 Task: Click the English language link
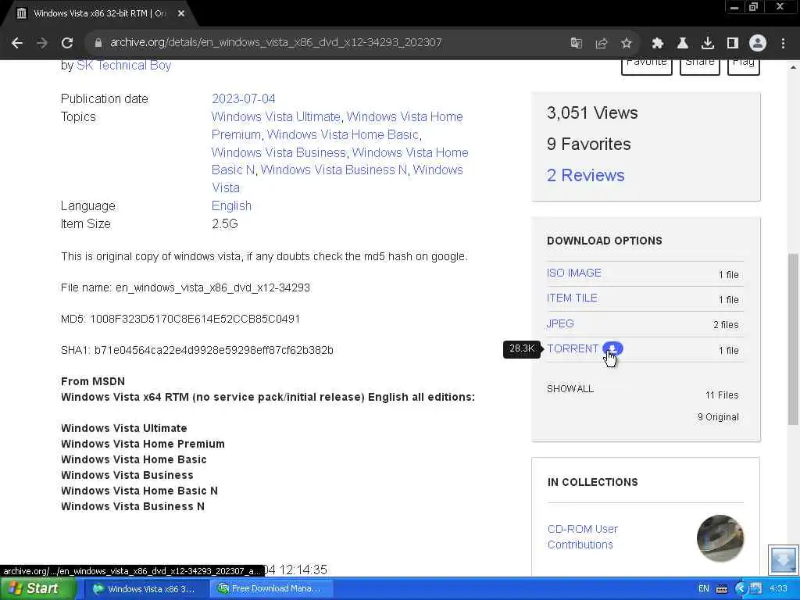(231, 205)
